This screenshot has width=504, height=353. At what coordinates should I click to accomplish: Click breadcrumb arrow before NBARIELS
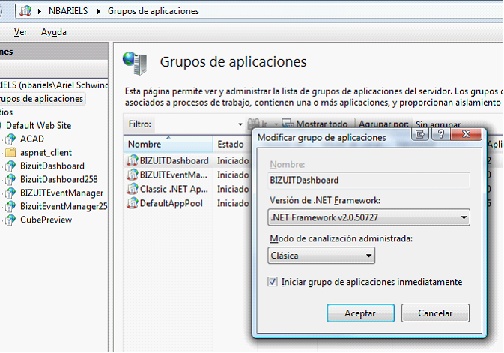coord(40,11)
